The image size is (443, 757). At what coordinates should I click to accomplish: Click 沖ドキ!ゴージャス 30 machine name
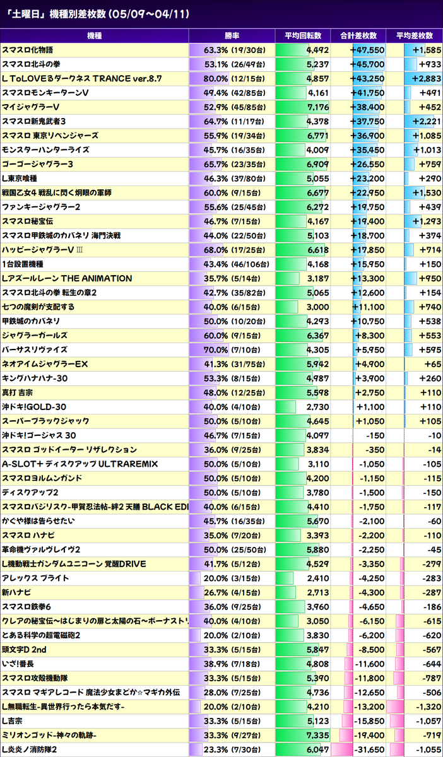coord(39,435)
